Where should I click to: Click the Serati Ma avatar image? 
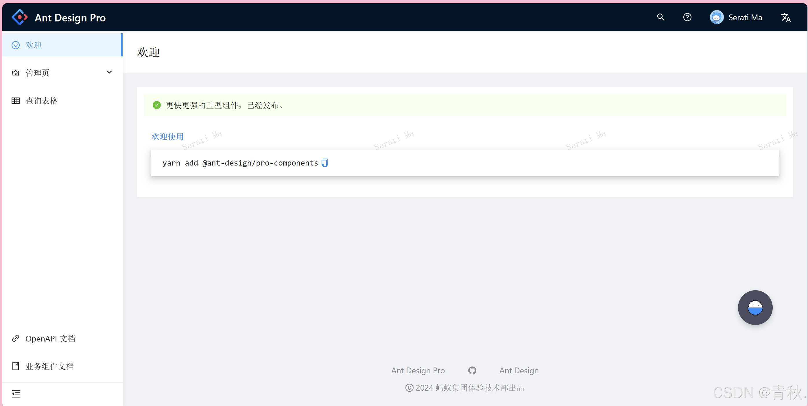click(716, 17)
